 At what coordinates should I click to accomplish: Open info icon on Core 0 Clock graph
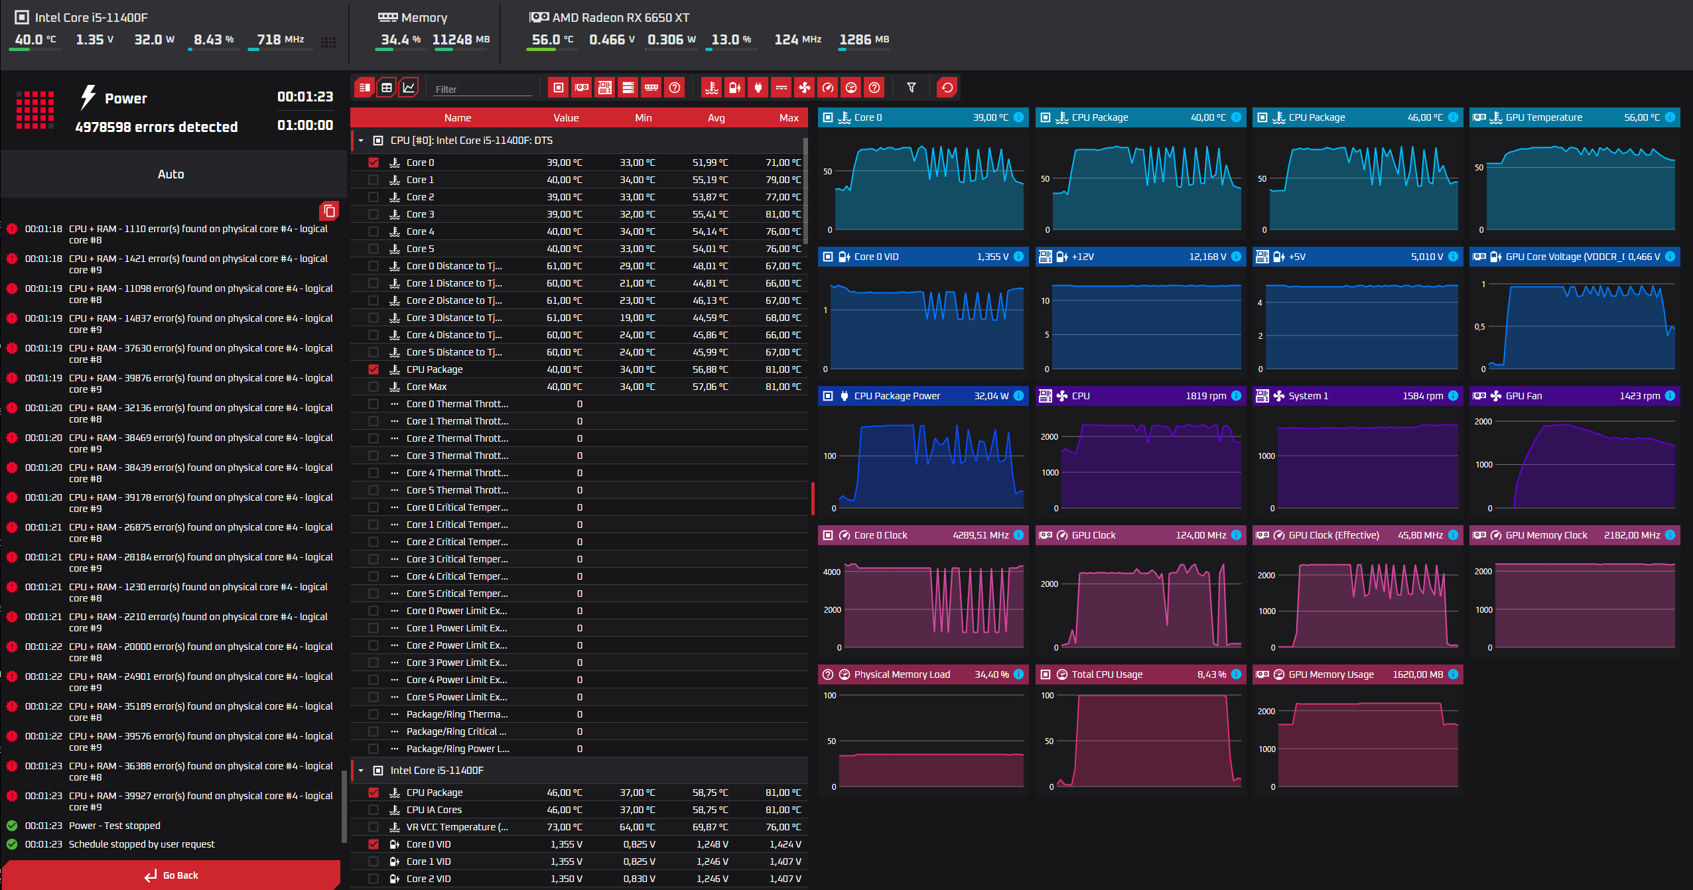pos(1018,535)
